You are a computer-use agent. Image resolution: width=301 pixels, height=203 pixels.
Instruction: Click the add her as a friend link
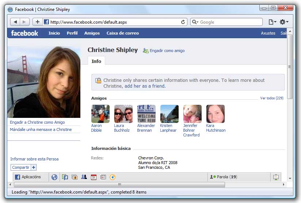pos(145,86)
